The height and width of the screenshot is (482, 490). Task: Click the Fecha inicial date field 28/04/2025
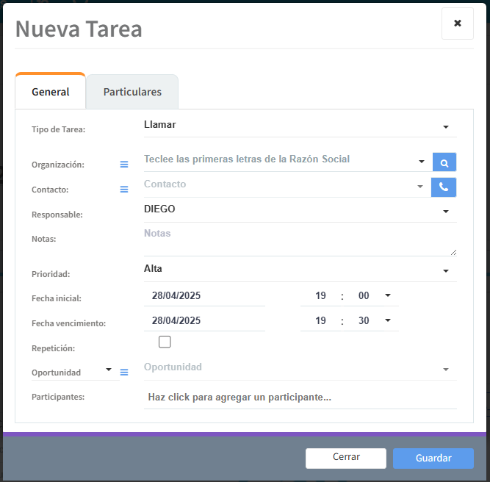point(204,295)
